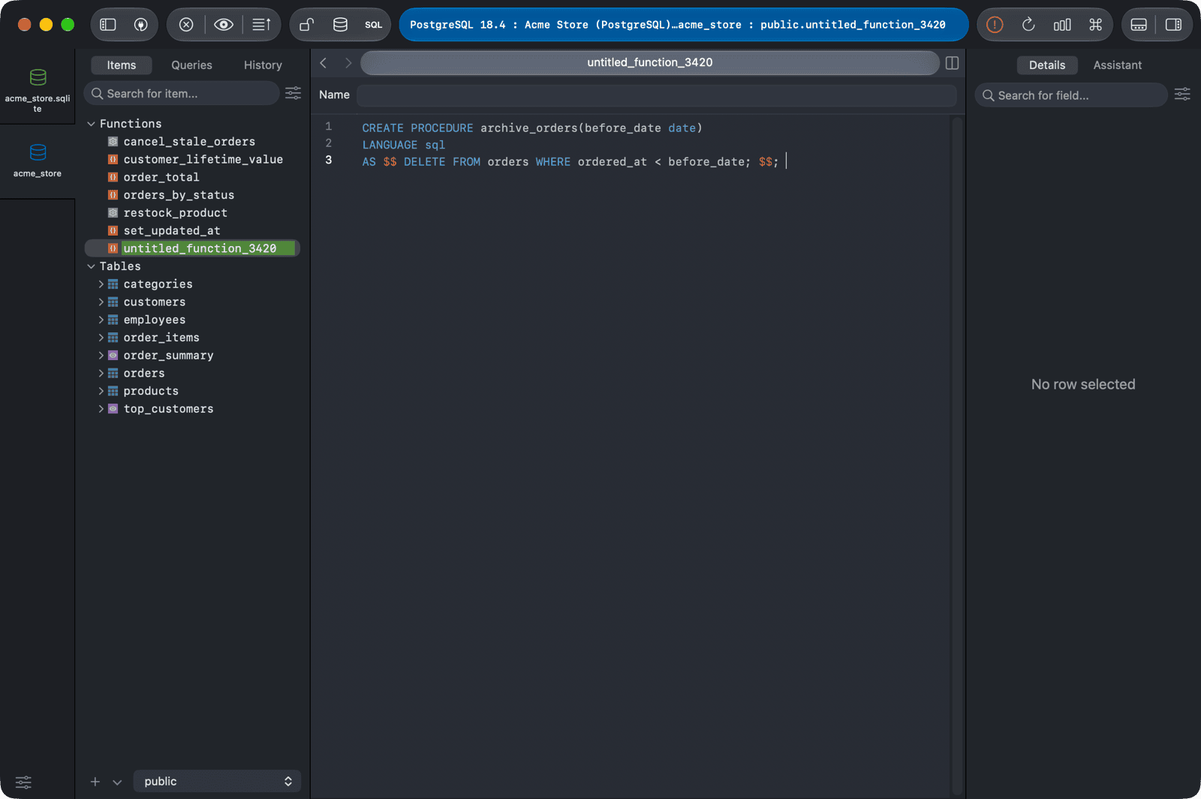1201x799 pixels.
Task: Refresh using the circular arrow icon
Action: click(x=1028, y=25)
